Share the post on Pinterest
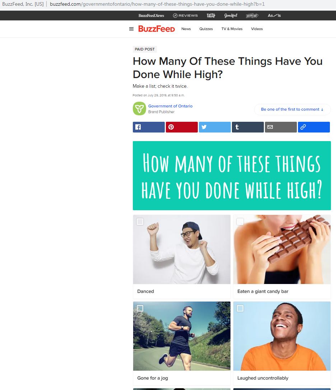The image size is (336, 390). pyautogui.click(x=182, y=127)
